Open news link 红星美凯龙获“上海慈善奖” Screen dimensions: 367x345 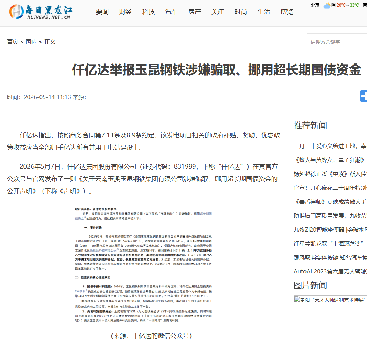329,244
